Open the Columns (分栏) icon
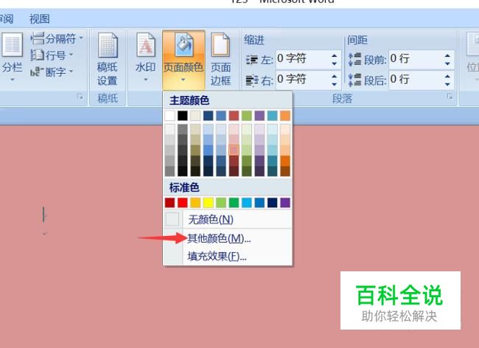This screenshot has width=479, height=348. [x=13, y=45]
